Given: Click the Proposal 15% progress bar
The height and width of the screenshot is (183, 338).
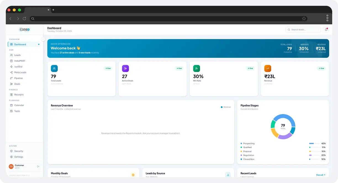Looking at the screenshot, I should [315, 151].
